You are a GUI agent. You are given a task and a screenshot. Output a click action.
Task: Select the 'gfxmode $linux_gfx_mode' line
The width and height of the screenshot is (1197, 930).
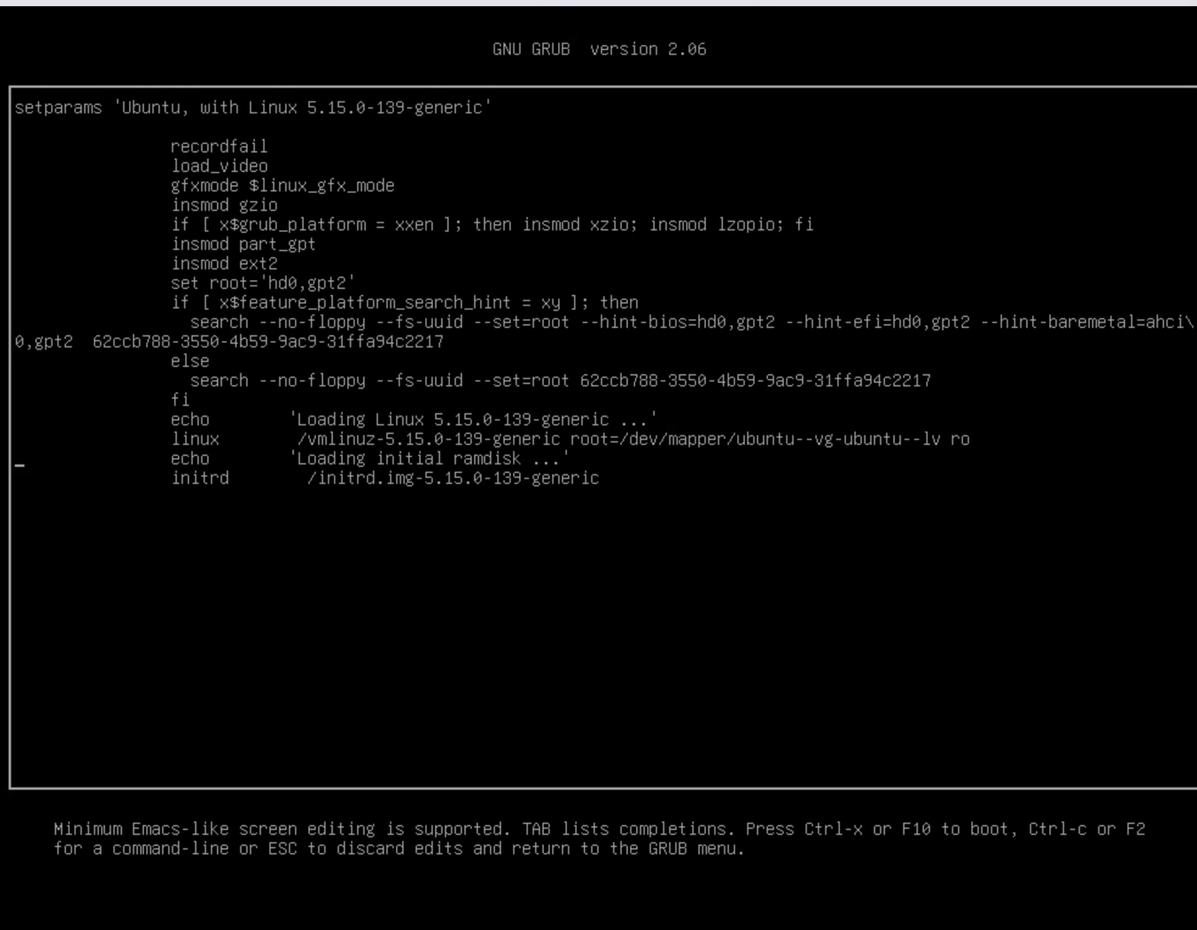[282, 186]
